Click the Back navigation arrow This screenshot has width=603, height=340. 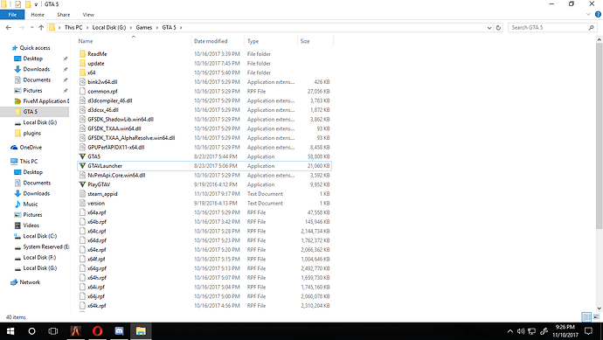click(x=9, y=28)
